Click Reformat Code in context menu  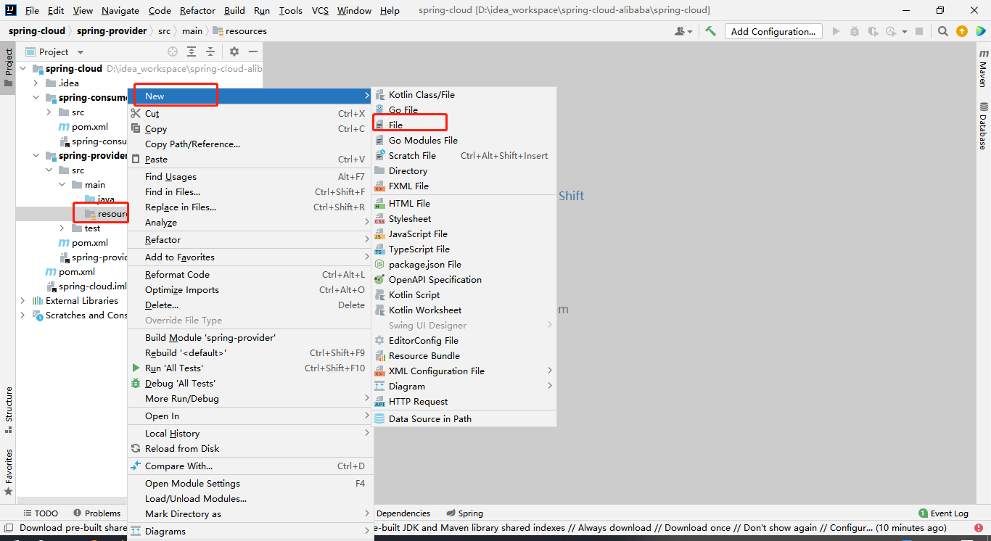[x=250, y=275]
